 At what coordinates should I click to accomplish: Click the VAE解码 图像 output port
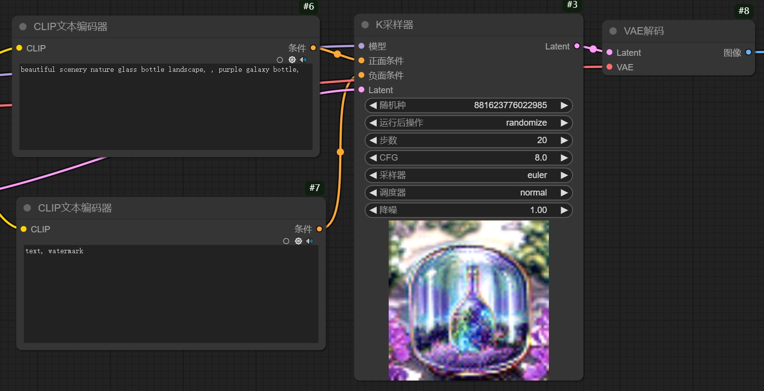click(748, 52)
